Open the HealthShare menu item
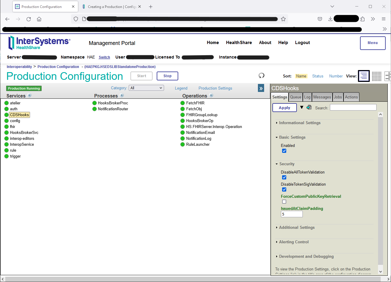 tap(239, 43)
